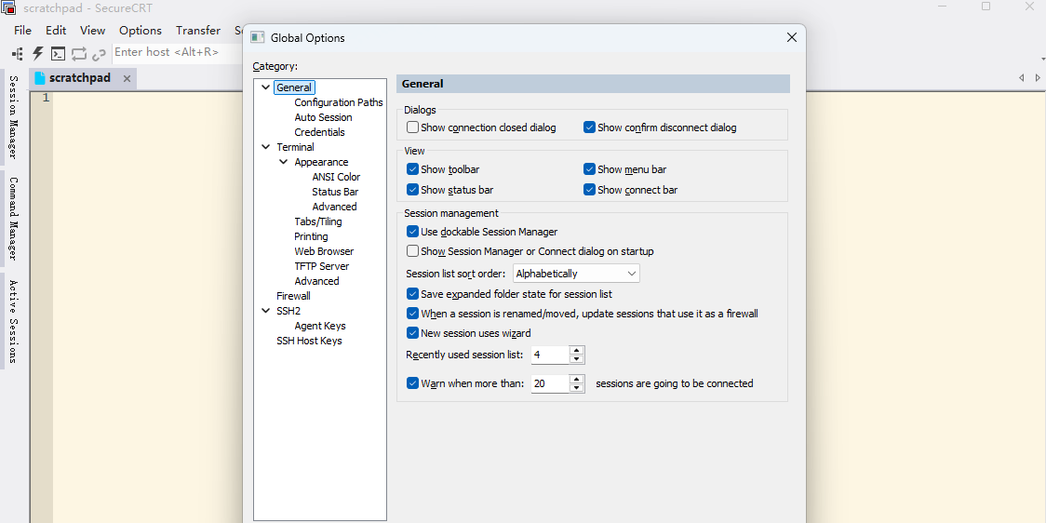
Task: Collapse the Appearance tree node
Action: [284, 162]
